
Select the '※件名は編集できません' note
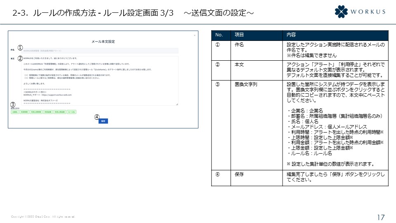pos(311,55)
